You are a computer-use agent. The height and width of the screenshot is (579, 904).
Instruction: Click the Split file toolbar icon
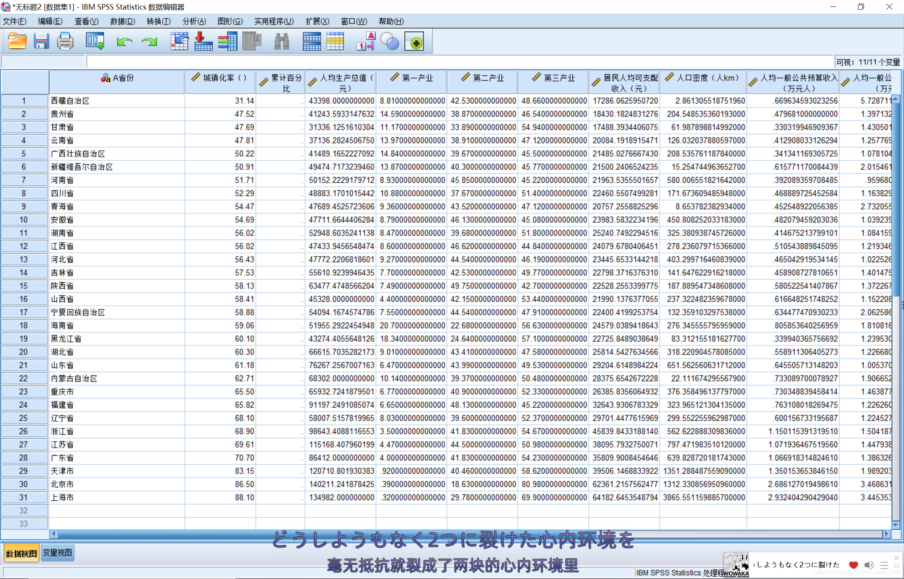click(x=311, y=41)
